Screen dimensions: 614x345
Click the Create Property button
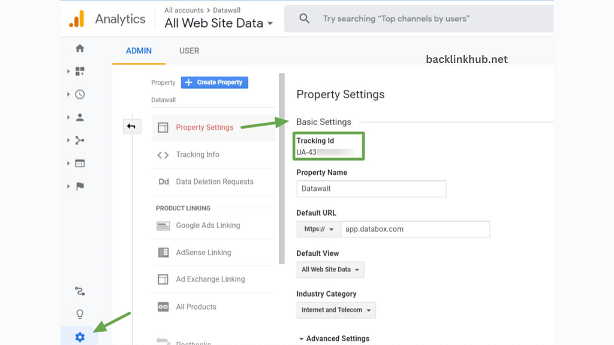214,82
